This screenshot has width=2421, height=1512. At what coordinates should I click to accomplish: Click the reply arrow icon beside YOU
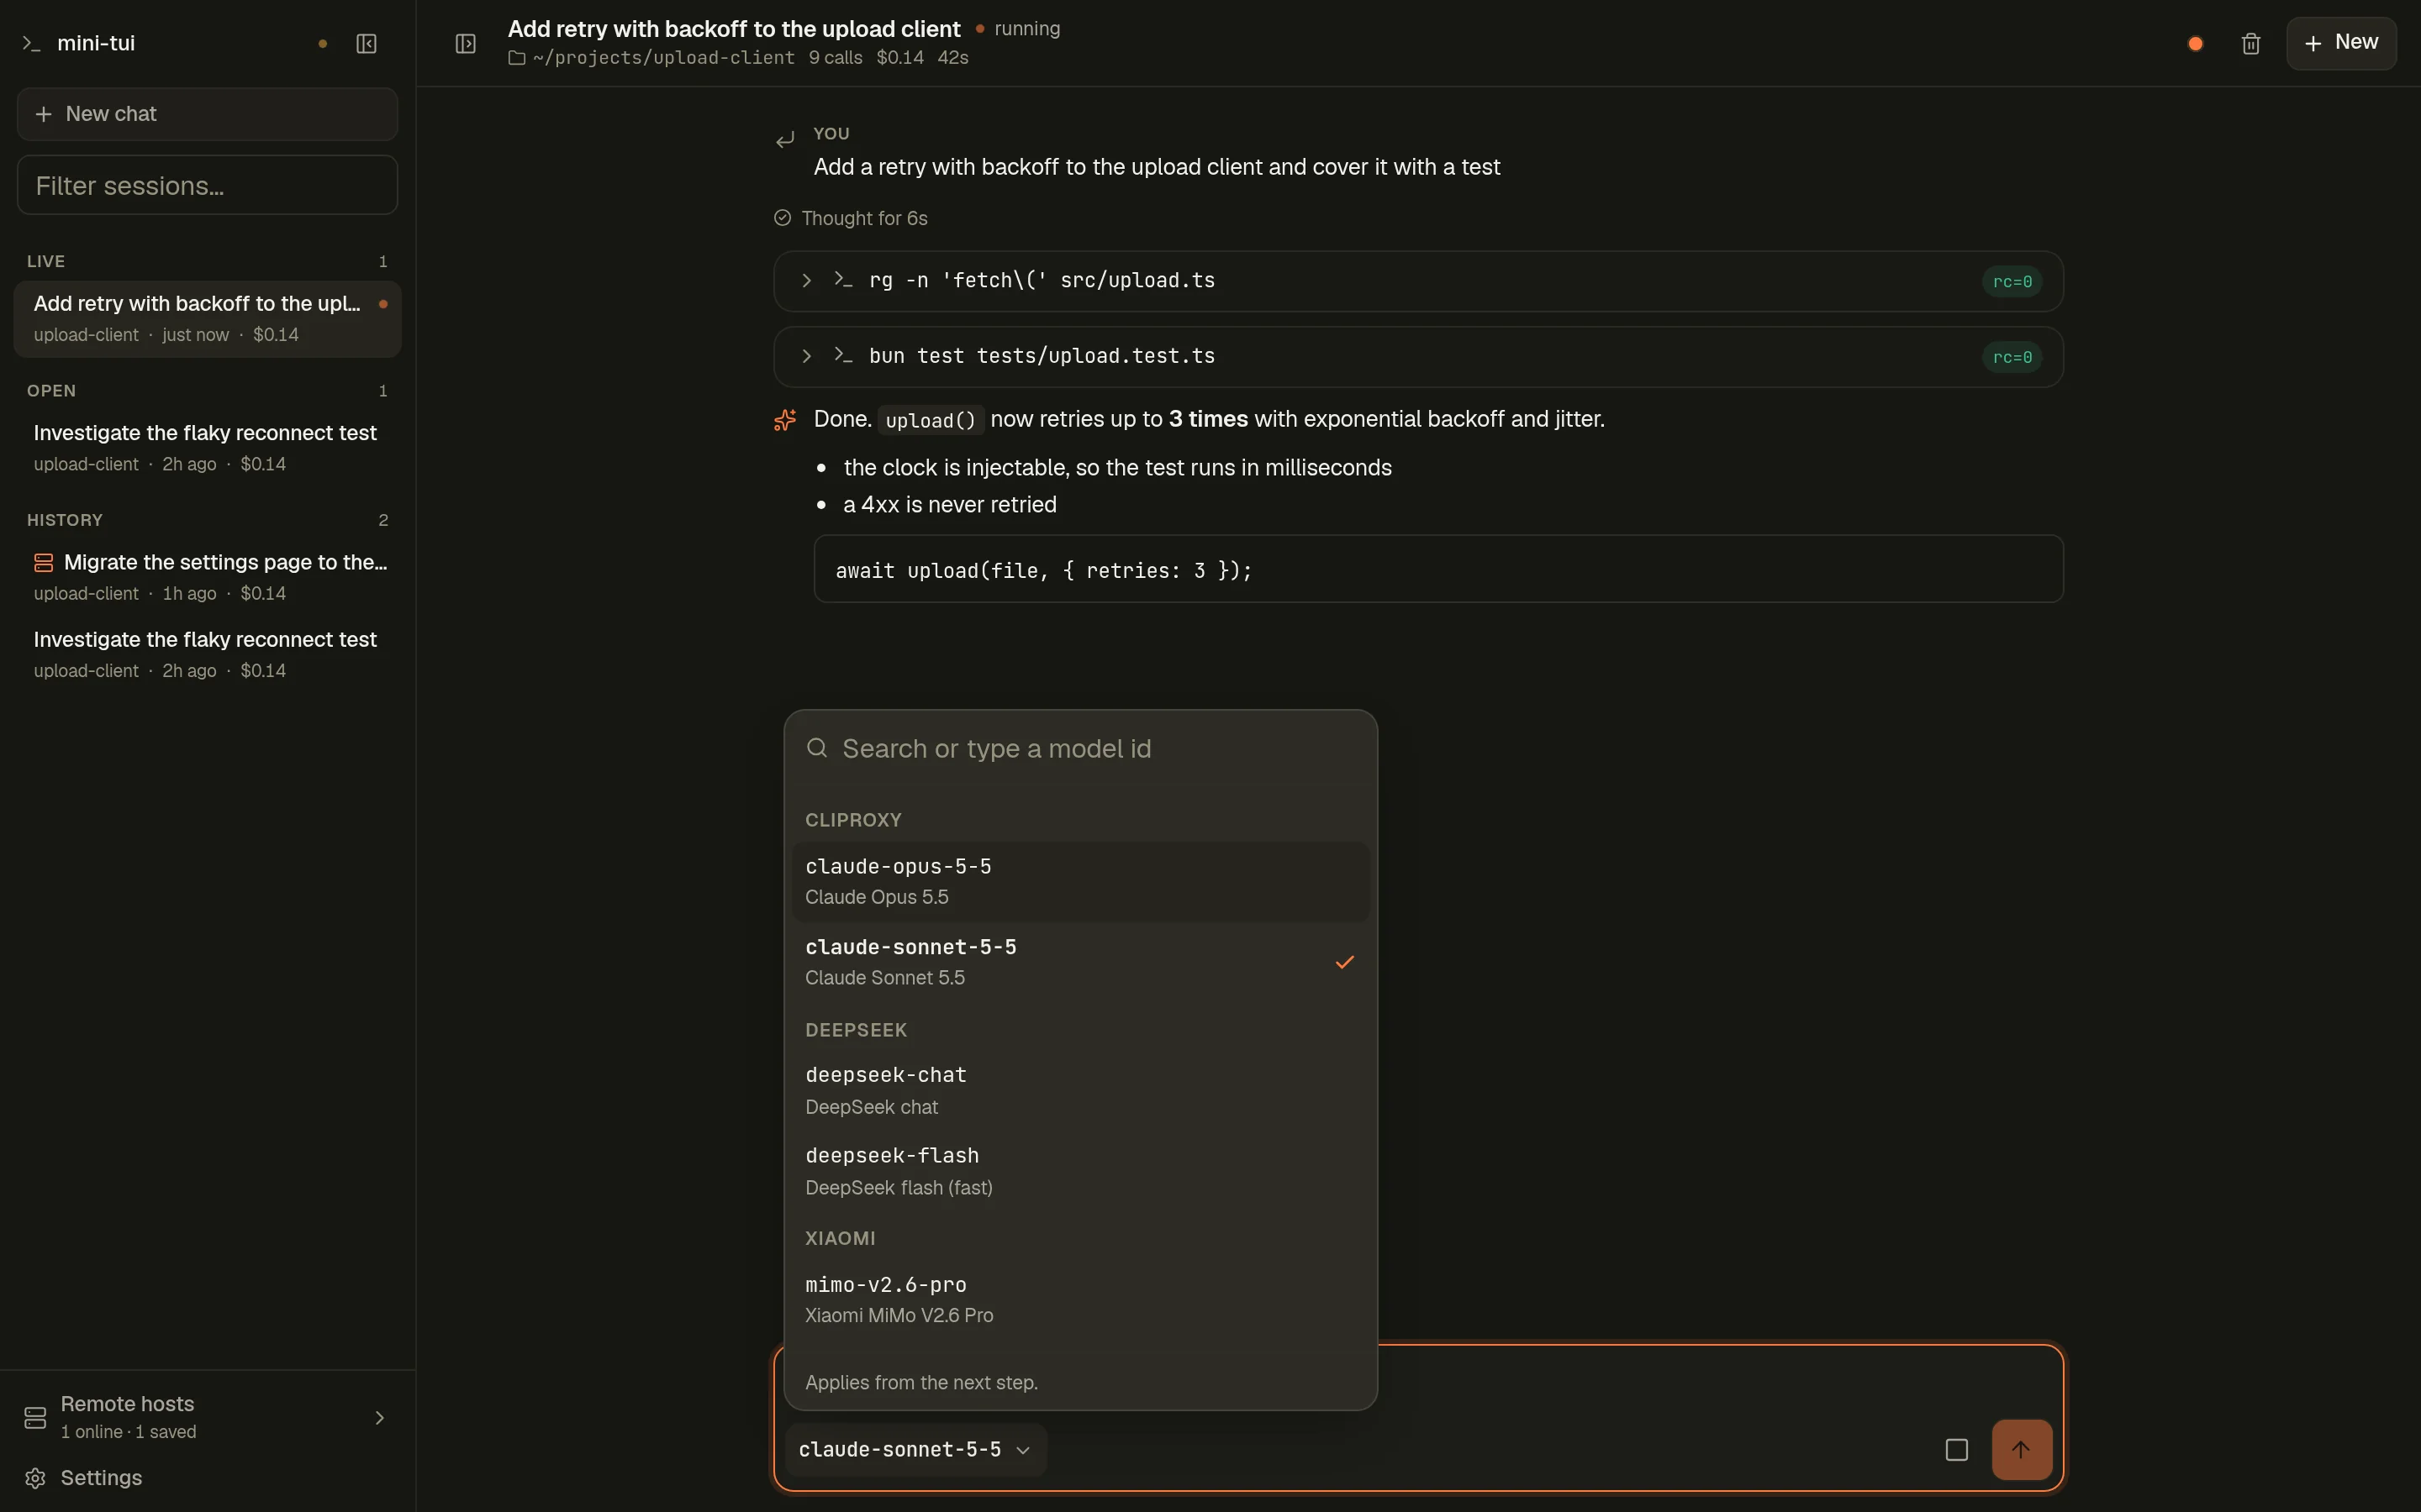click(x=785, y=139)
